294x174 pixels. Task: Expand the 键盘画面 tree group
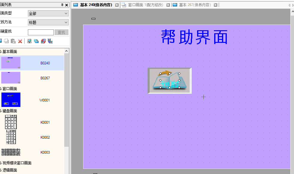[x=1, y=111]
